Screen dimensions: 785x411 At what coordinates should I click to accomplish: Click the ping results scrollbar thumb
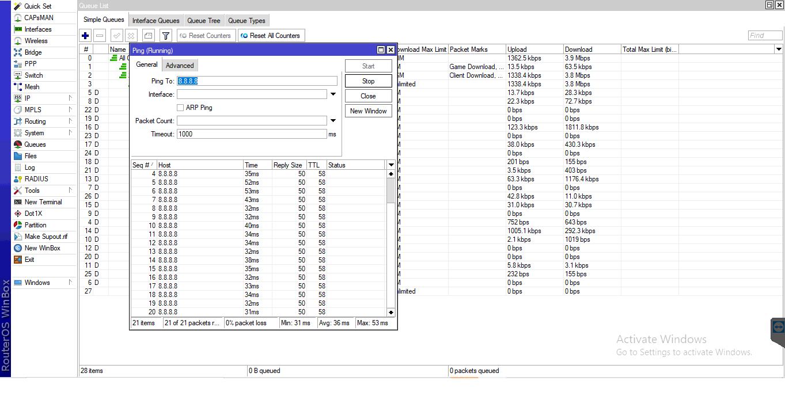point(391,190)
